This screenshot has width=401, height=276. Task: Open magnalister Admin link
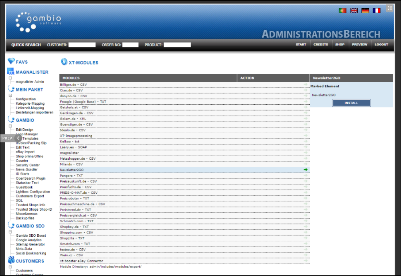coord(30,82)
